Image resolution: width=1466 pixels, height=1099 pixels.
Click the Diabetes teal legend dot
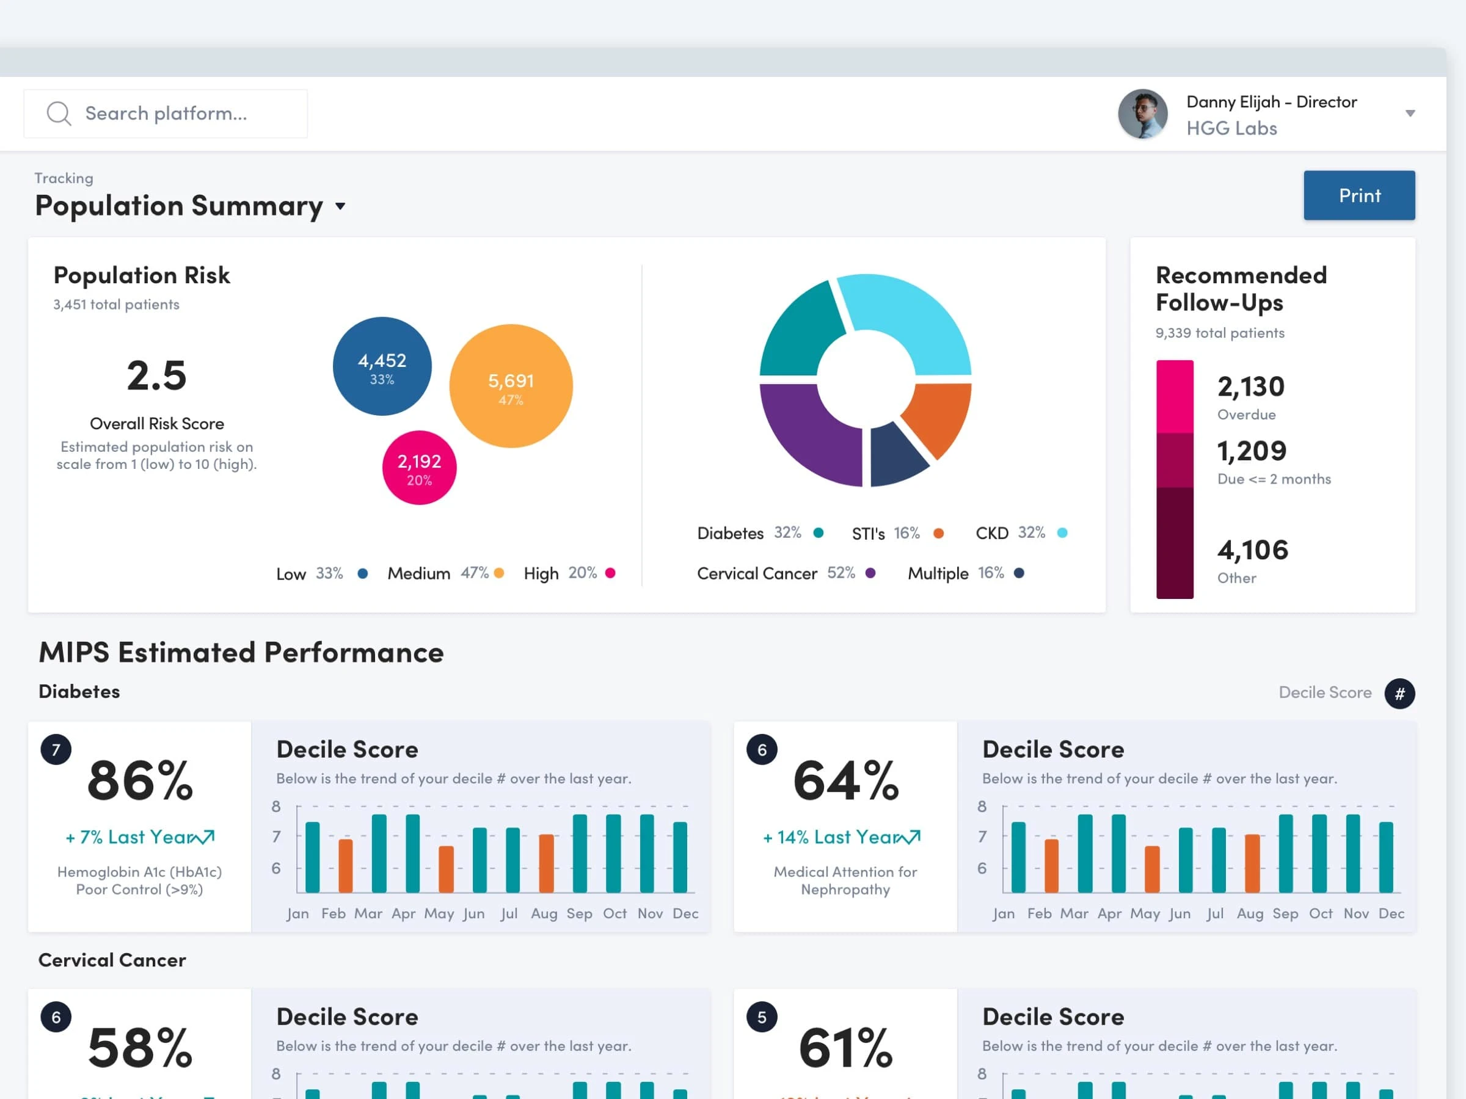[819, 532]
